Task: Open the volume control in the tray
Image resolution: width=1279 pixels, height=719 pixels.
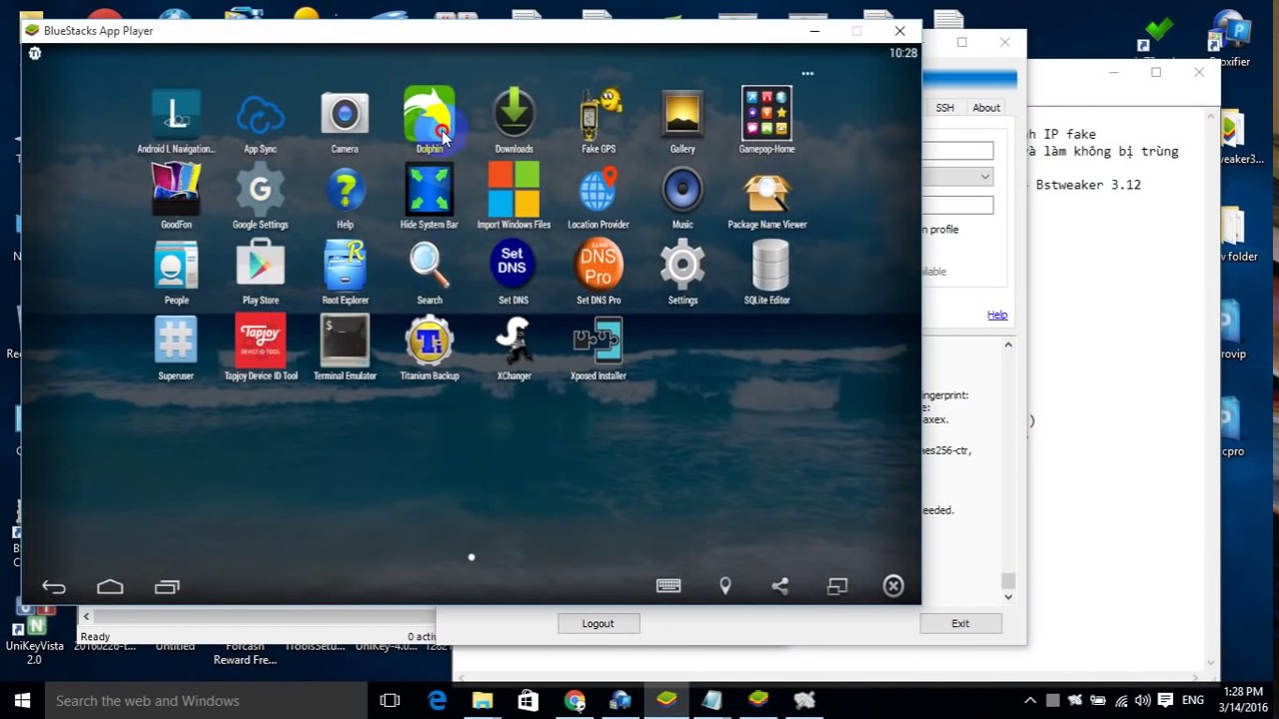Action: tap(1142, 701)
